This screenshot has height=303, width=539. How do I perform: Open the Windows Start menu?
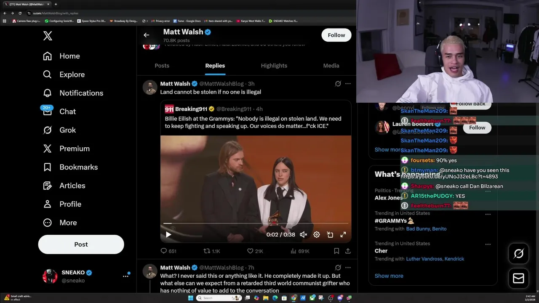tap(190, 298)
